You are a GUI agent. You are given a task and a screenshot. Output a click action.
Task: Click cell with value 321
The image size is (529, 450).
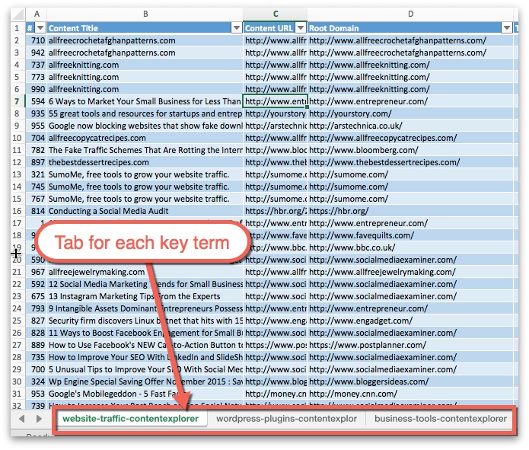(37, 174)
